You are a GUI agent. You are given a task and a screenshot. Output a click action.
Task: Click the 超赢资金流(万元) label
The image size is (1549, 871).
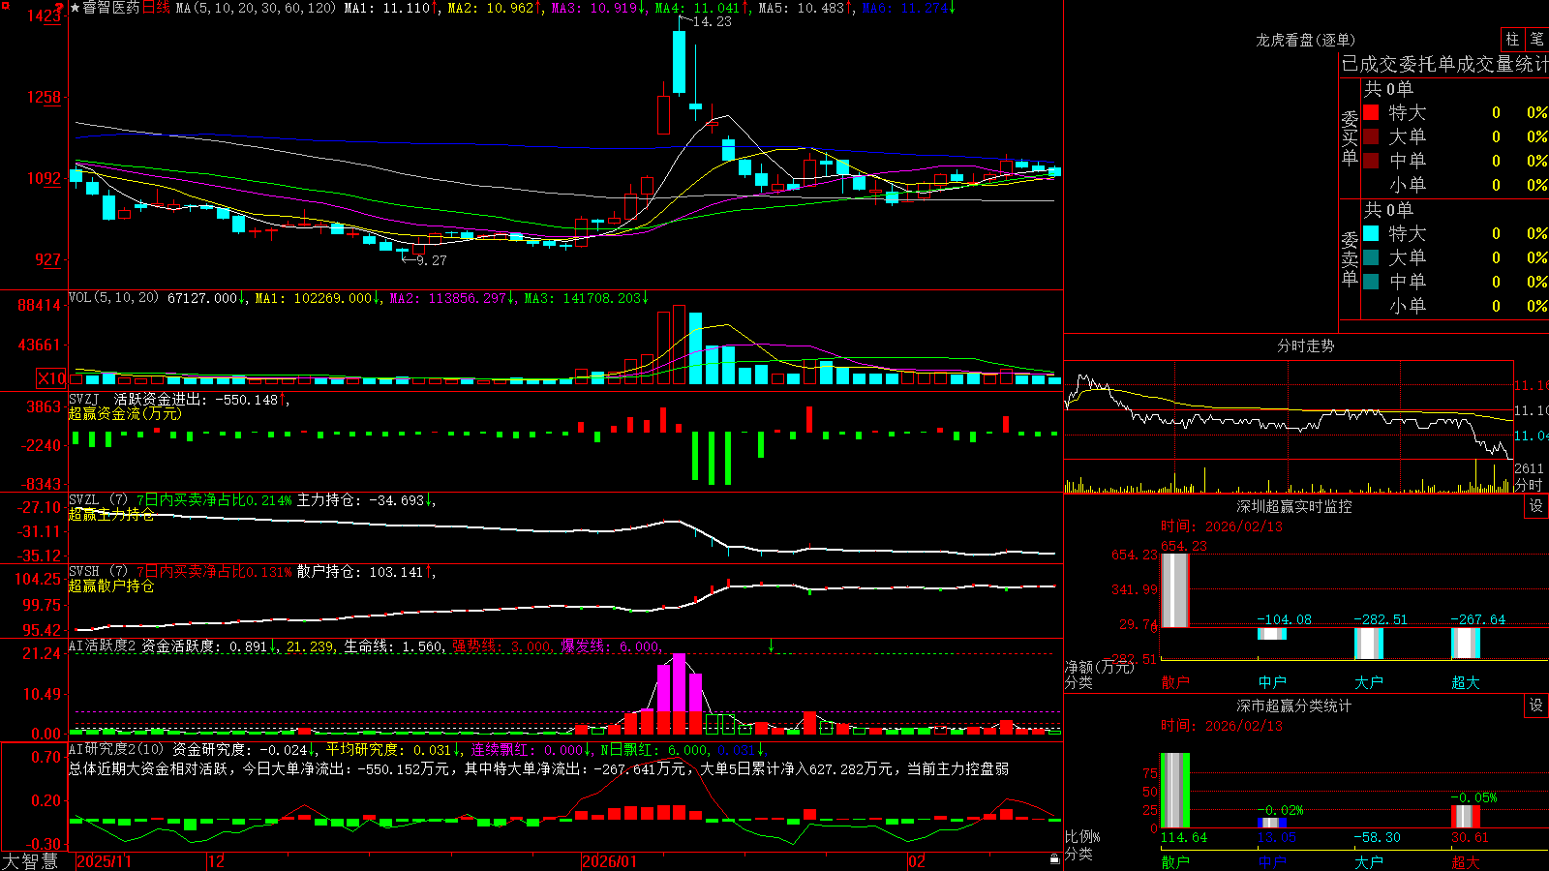click(125, 413)
